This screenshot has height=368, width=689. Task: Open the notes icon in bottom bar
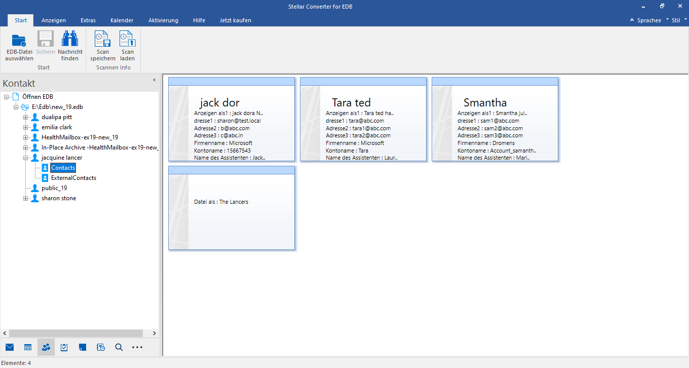pos(83,347)
